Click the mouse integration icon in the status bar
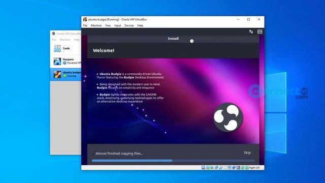 click(243, 168)
